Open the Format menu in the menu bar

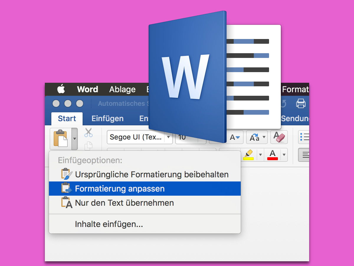(296, 89)
